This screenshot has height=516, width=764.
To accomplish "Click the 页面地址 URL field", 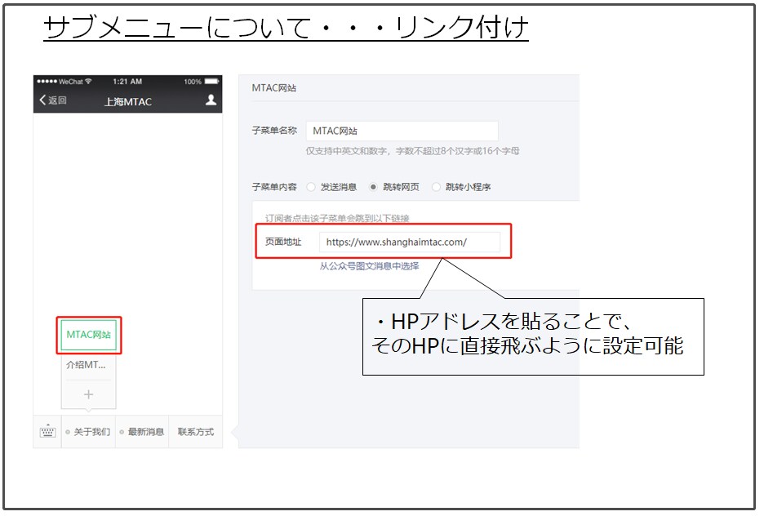I will tap(409, 242).
